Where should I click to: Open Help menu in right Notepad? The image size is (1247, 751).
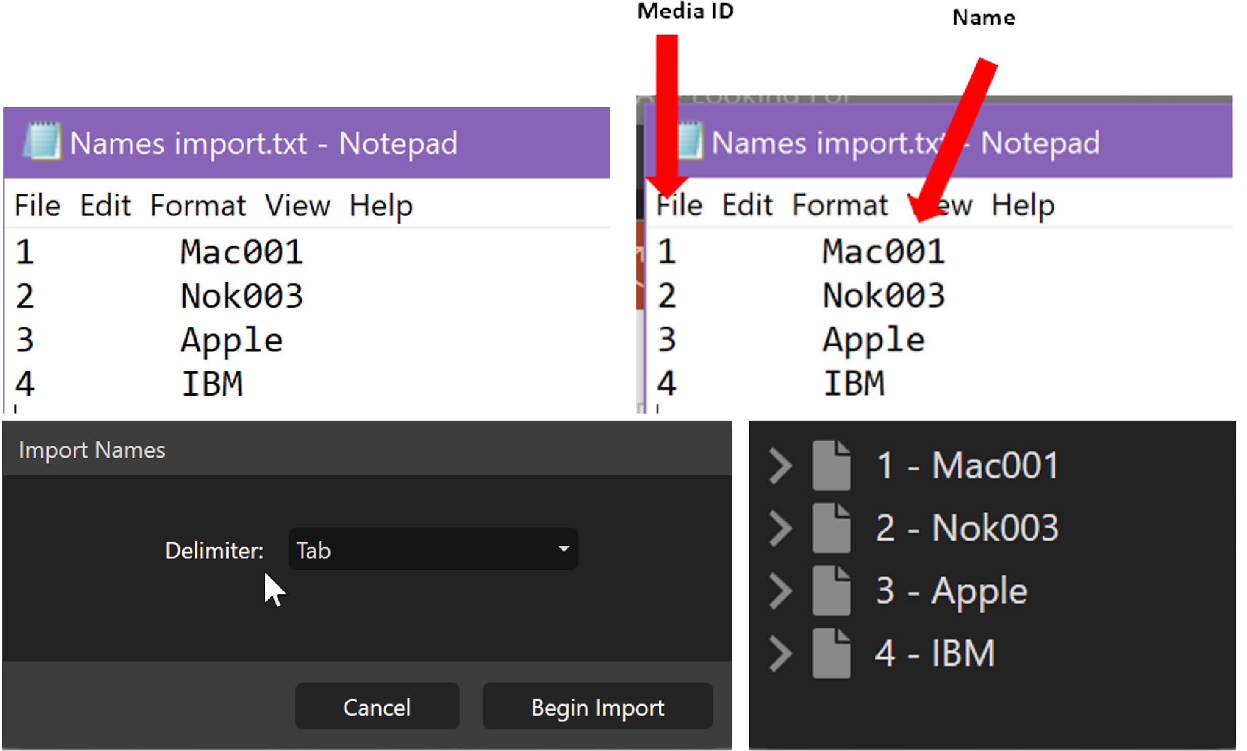pyautogui.click(x=1022, y=206)
